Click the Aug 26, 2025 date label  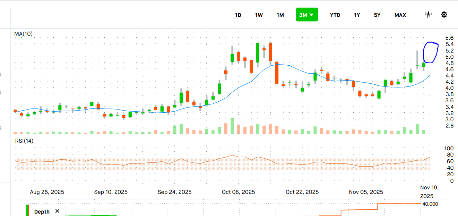pyautogui.click(x=47, y=192)
